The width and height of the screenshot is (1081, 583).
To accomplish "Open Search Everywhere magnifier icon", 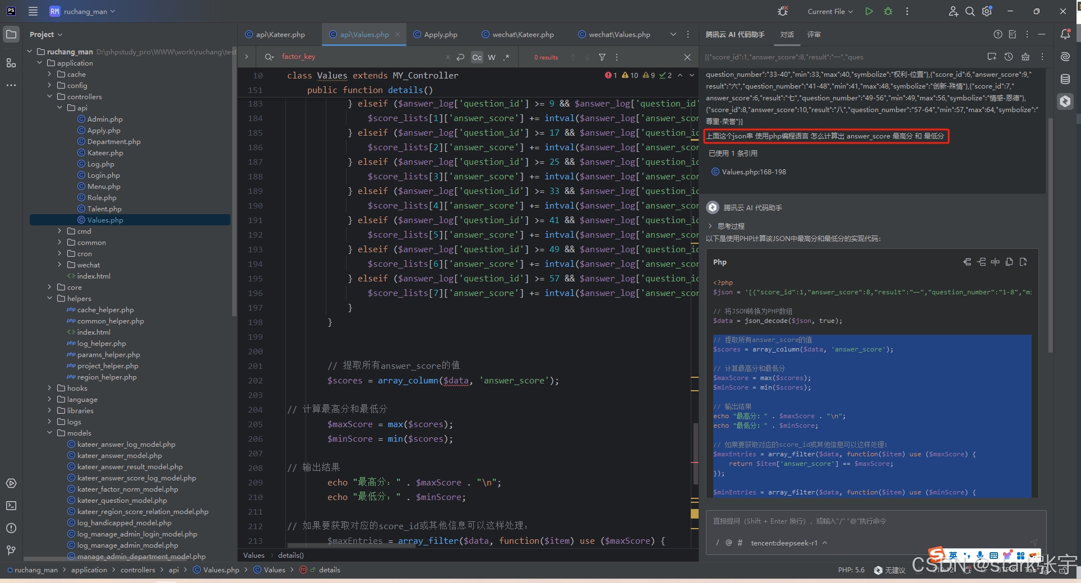I will [970, 11].
